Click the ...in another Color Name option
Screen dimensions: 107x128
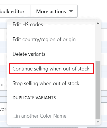click(x=40, y=116)
